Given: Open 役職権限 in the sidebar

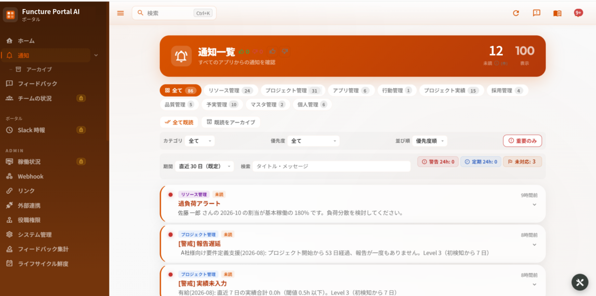Looking at the screenshot, I should coord(45,220).
